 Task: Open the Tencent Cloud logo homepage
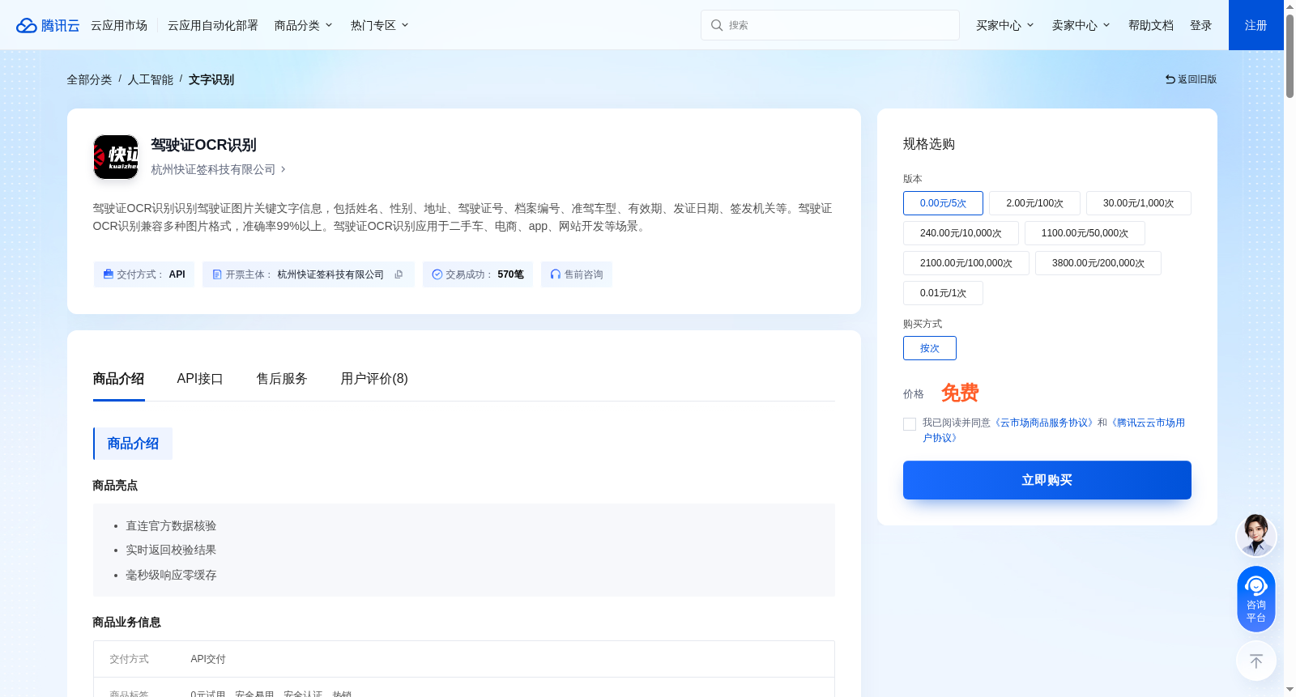click(48, 25)
